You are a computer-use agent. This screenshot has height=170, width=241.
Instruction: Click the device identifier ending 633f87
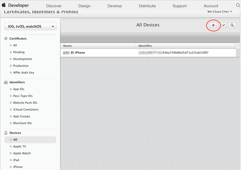173,53
